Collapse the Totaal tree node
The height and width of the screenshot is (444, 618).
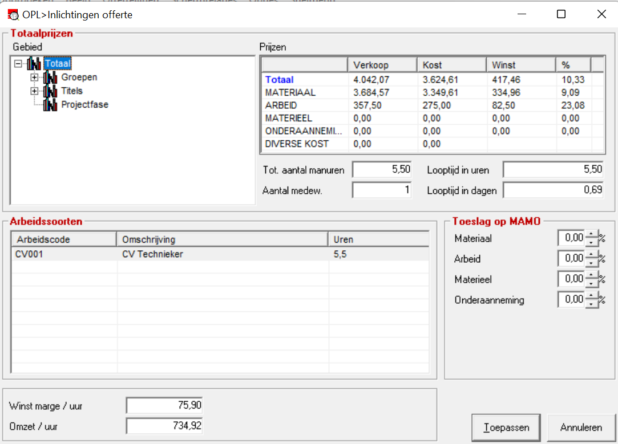coord(18,63)
